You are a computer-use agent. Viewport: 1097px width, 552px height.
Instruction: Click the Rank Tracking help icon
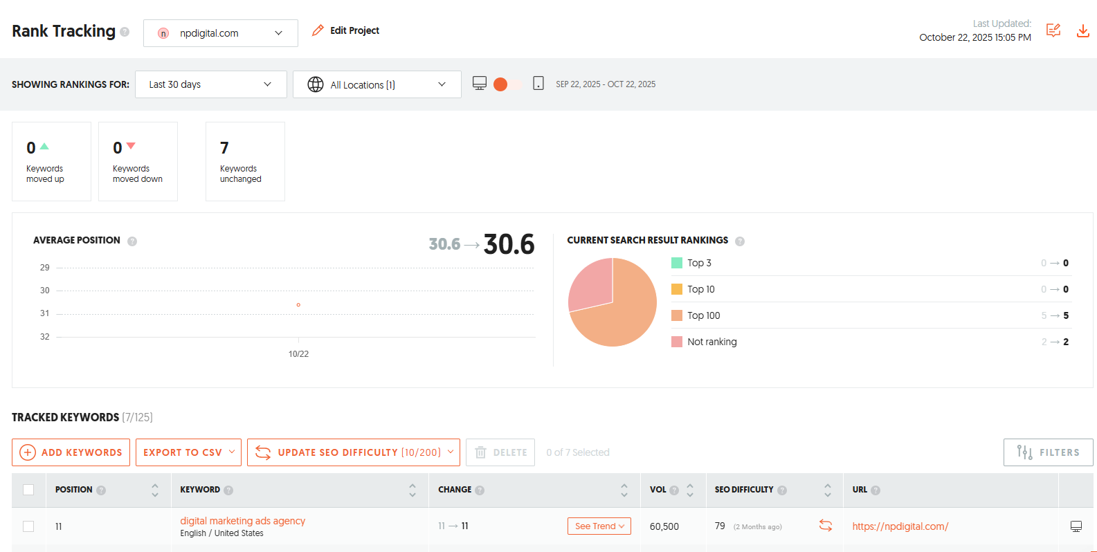coord(125,32)
